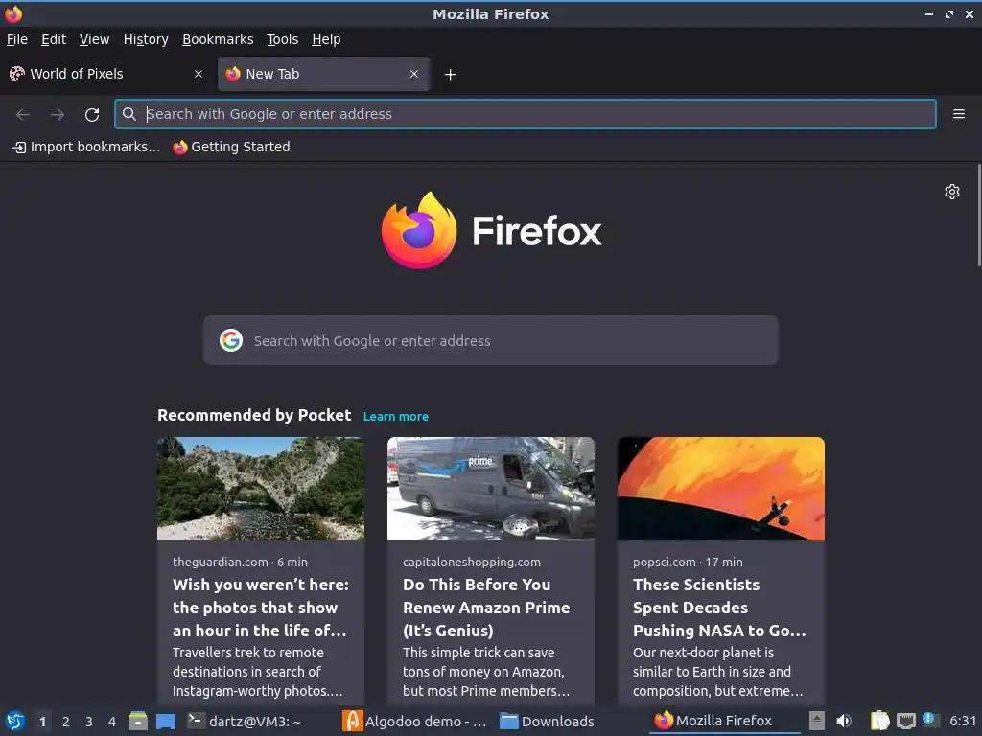Open the clipboard manager tray icon
The image size is (982, 736).
click(x=880, y=721)
